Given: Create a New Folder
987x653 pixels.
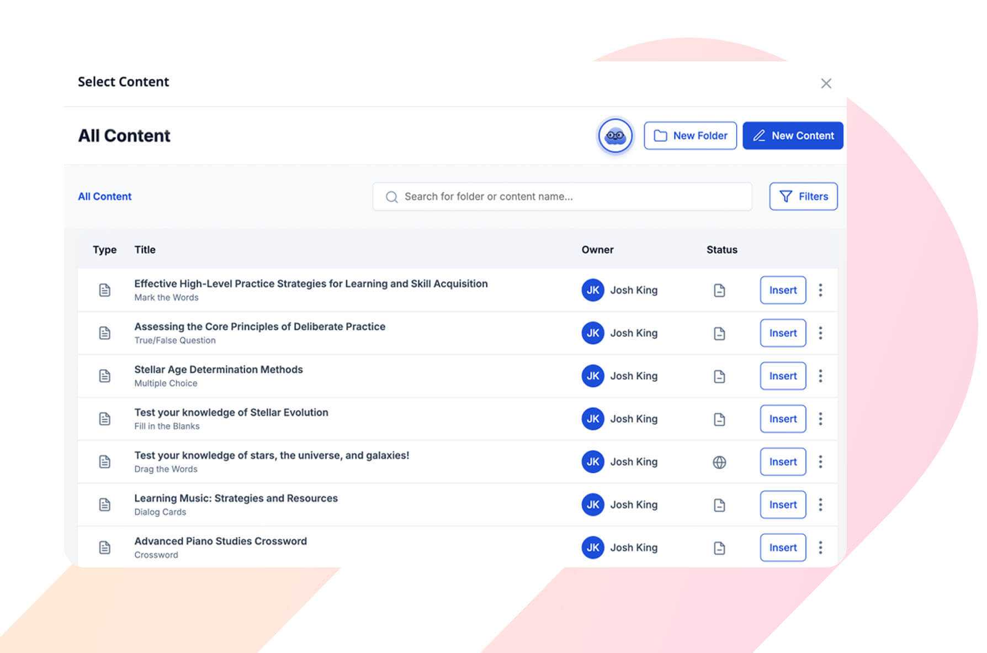Looking at the screenshot, I should [x=690, y=135].
